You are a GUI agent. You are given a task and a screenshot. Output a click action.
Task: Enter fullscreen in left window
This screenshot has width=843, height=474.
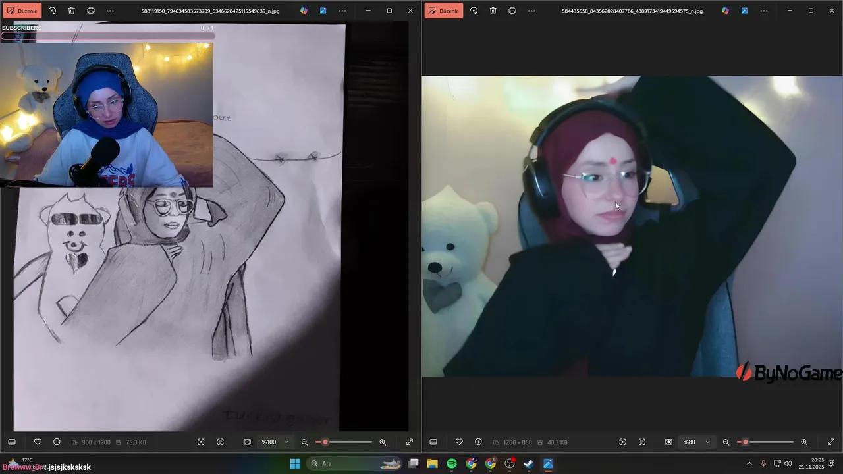(x=410, y=442)
